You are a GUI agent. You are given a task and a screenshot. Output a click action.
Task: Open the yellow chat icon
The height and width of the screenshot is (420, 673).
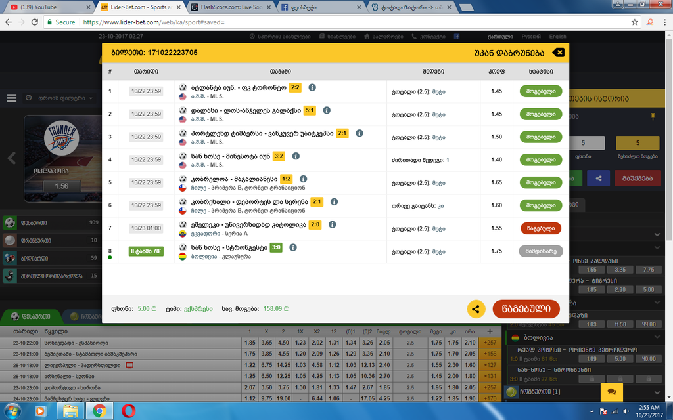point(612,392)
